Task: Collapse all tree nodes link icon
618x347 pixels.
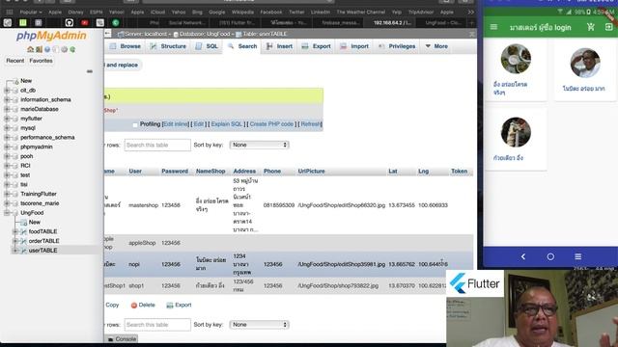Action: 90,71
